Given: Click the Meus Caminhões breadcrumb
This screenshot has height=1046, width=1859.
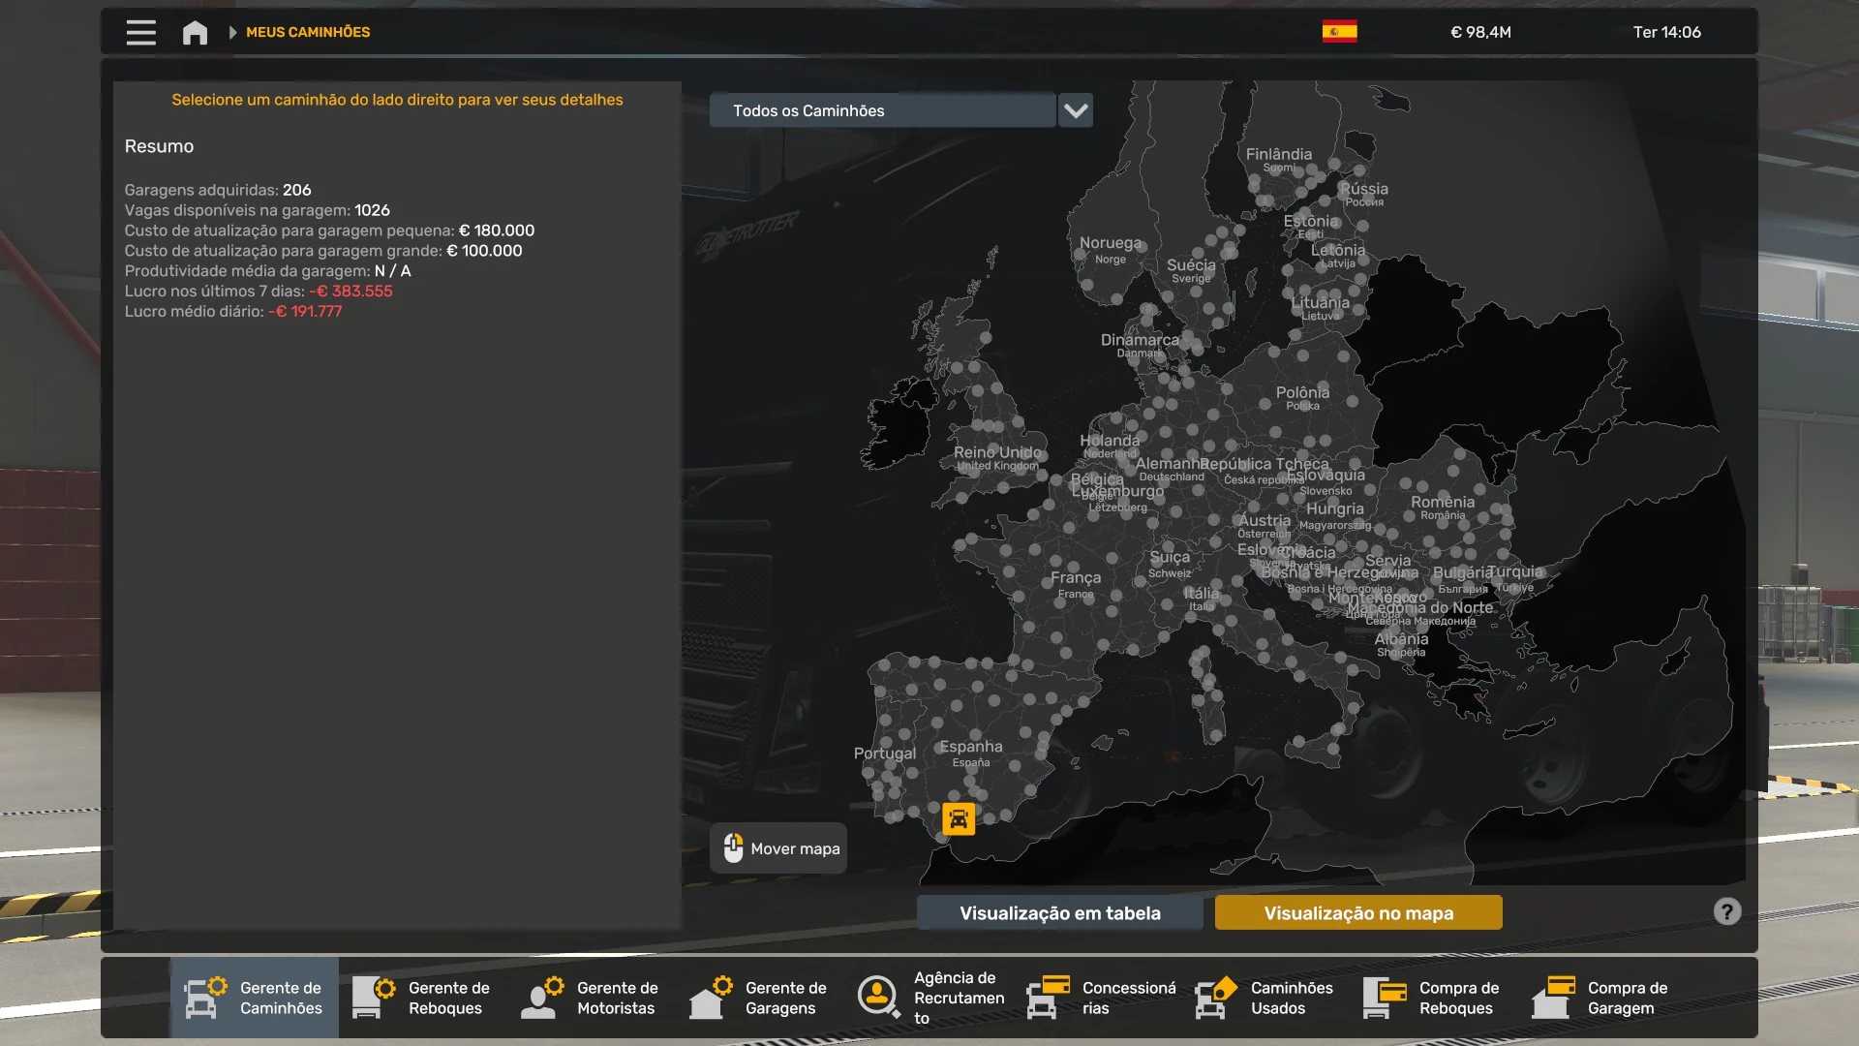Looking at the screenshot, I should tap(307, 32).
